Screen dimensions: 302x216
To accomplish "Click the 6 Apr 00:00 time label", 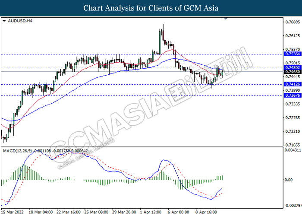I will pyautogui.click(x=178, y=212).
